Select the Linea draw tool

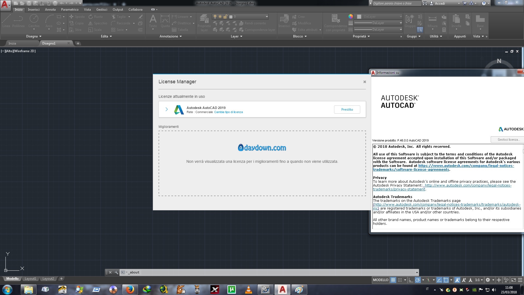[6, 21]
